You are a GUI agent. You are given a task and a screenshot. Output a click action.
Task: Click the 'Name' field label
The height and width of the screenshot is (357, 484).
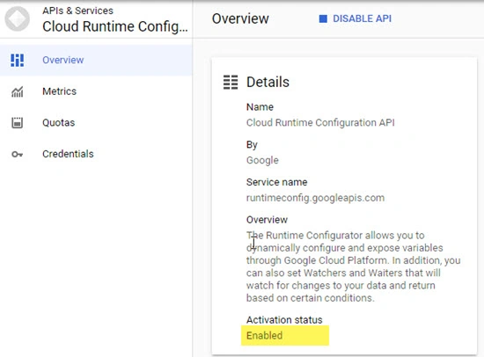[x=260, y=107]
